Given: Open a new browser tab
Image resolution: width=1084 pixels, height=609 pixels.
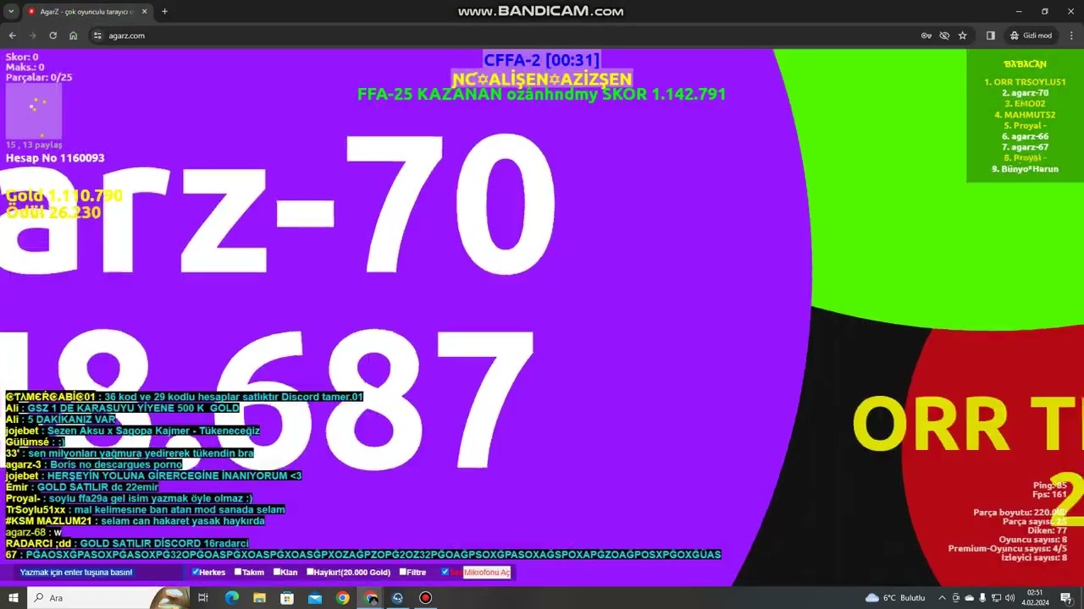Looking at the screenshot, I should click(x=164, y=12).
